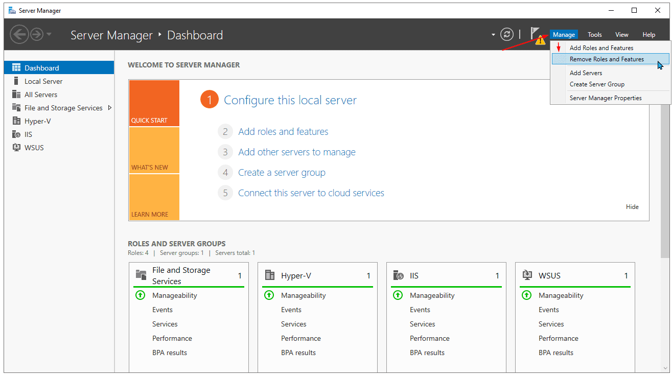Refresh the Server Manager dashboard
This screenshot has height=375, width=672.
click(x=506, y=35)
